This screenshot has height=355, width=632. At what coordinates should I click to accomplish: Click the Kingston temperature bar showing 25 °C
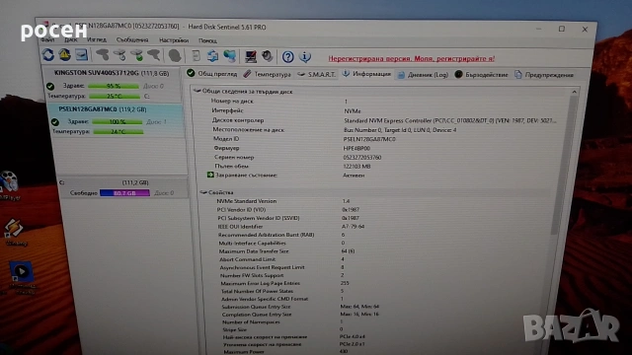coord(115,97)
